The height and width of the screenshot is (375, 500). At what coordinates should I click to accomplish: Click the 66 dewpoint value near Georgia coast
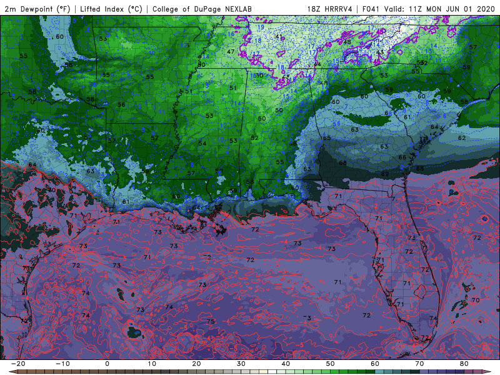click(402, 157)
